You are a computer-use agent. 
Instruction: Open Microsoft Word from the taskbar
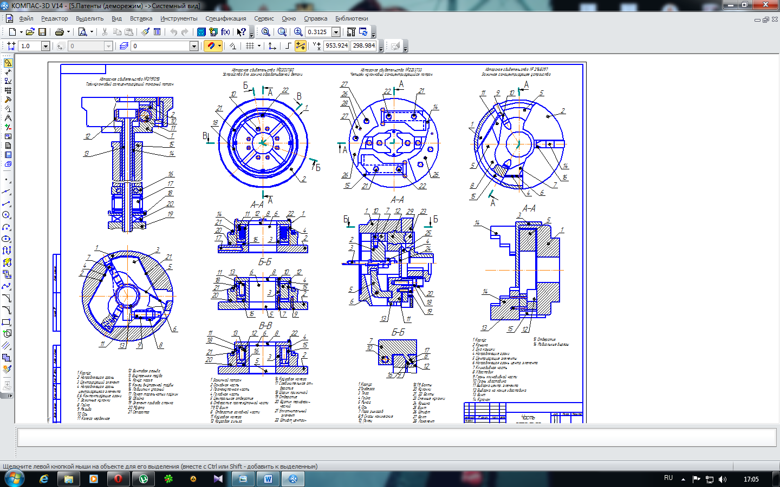pos(268,479)
